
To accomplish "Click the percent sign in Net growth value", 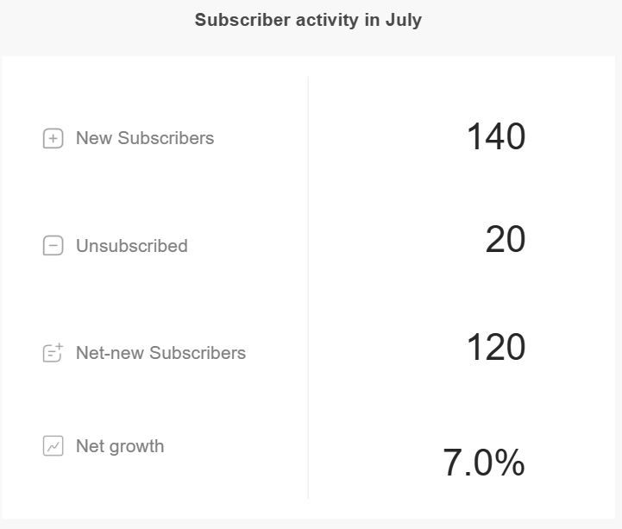I will 509,463.
